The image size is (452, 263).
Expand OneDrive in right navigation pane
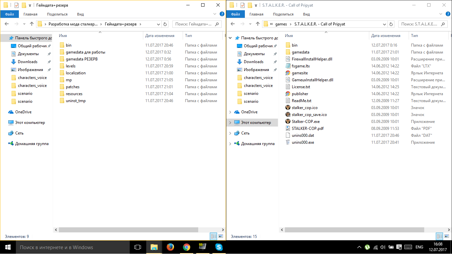click(230, 112)
